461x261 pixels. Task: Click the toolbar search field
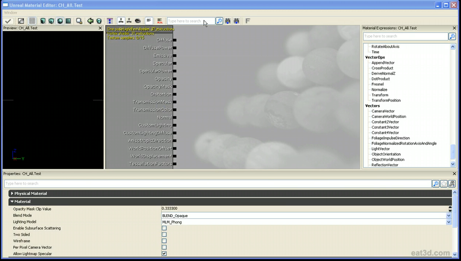[191, 21]
